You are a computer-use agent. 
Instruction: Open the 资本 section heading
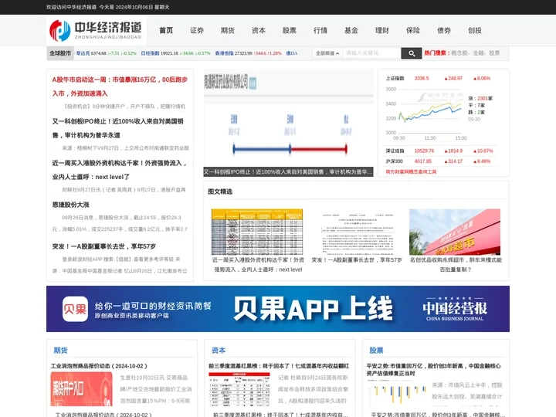coord(219,351)
